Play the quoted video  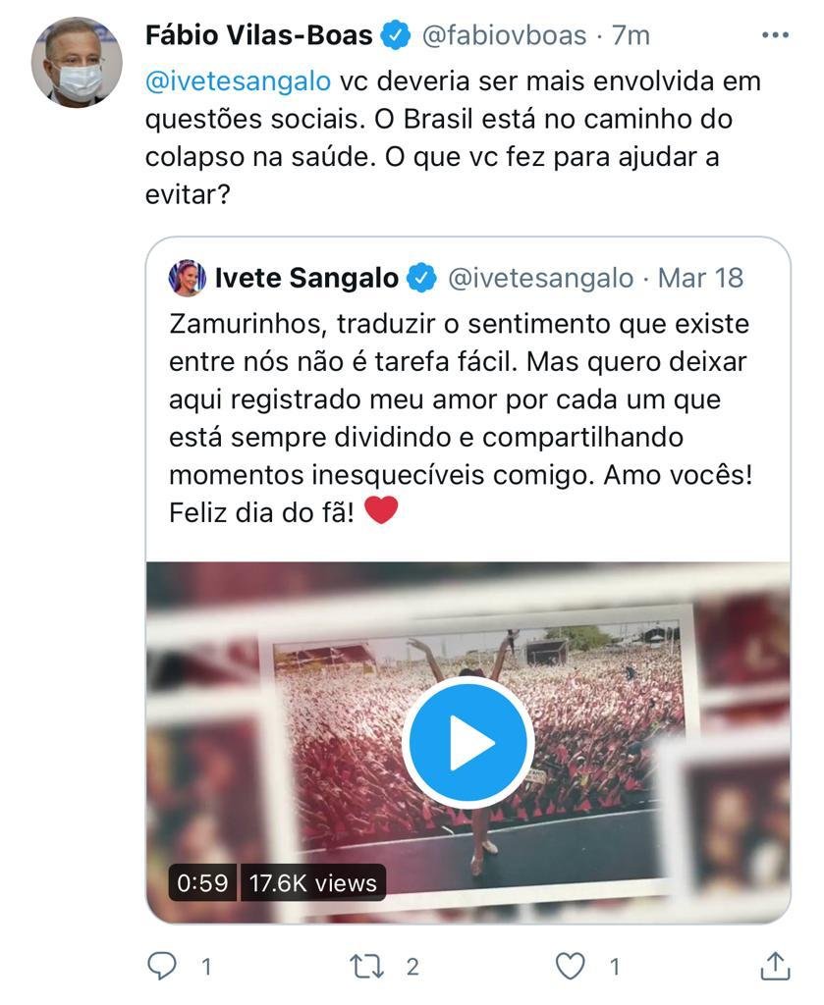tap(468, 742)
